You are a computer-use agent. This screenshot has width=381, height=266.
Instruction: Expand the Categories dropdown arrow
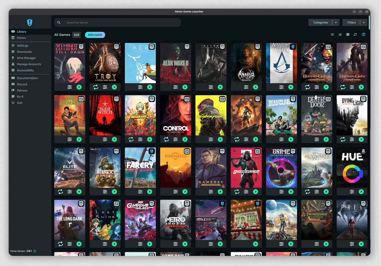336,23
